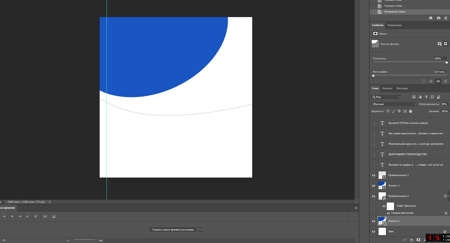Select Слои tab
This screenshot has width=450, height=243.
tap(375, 88)
